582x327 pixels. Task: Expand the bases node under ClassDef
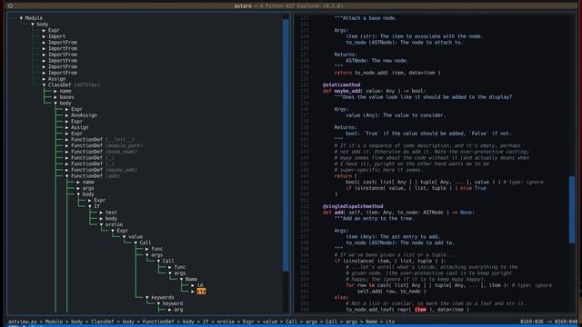(x=55, y=97)
